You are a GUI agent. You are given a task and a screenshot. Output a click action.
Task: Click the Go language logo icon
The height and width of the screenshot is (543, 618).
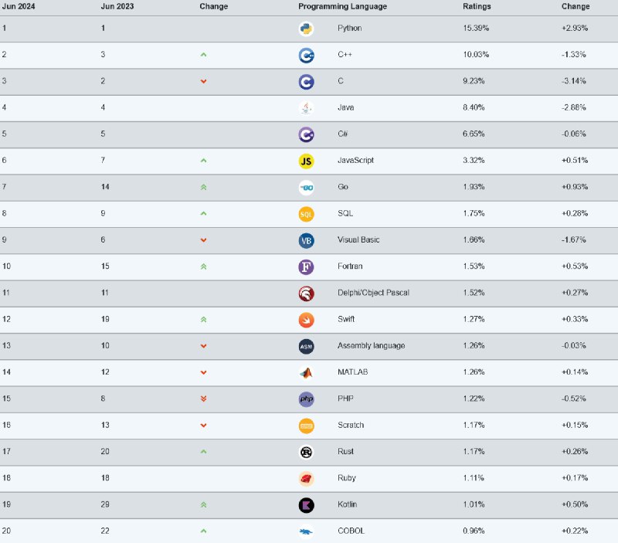tap(306, 188)
